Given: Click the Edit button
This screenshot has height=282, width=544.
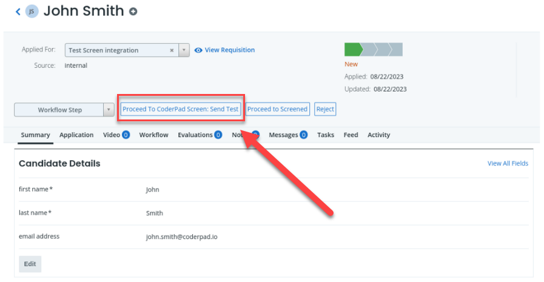Looking at the screenshot, I should 30,264.
